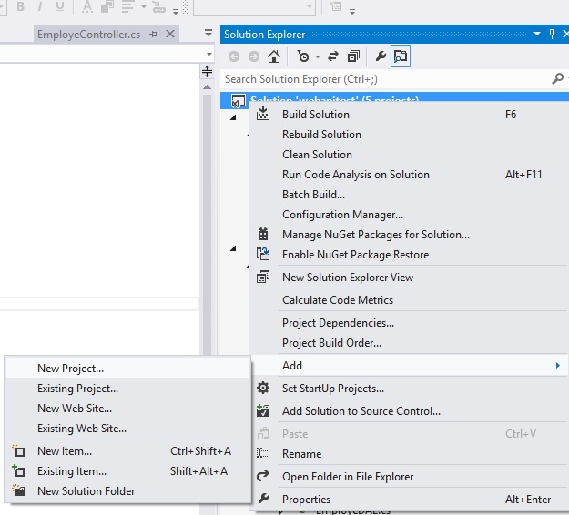Choose Enable NuGet Package Restore

410,254
